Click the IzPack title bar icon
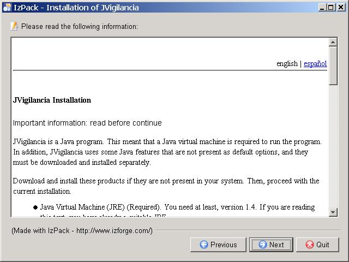The height and width of the screenshot is (262, 349). coord(7,7)
